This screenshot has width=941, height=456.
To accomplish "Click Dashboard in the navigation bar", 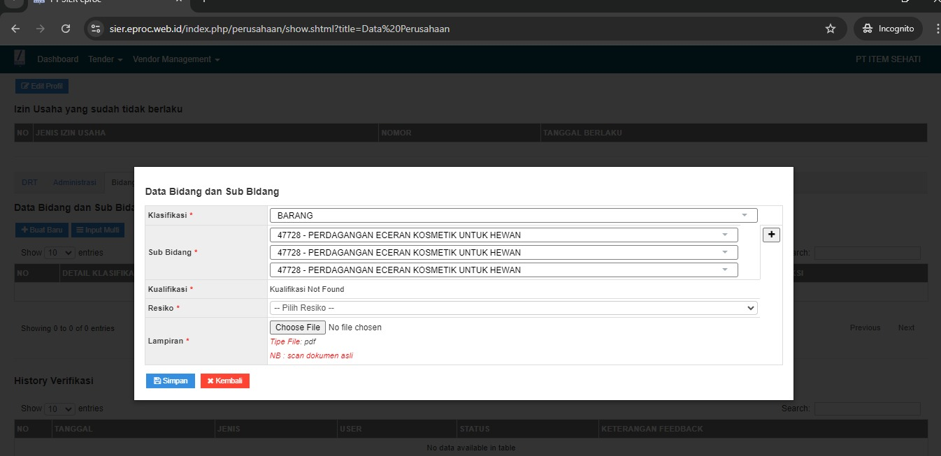I will (58, 59).
